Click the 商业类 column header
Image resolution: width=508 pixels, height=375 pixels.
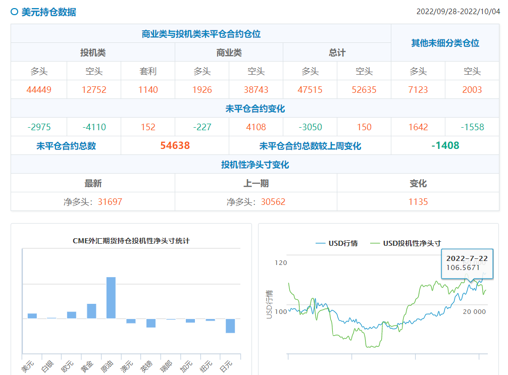tap(229, 52)
